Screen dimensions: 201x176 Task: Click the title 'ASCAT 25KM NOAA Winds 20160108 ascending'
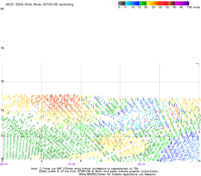click(x=39, y=5)
